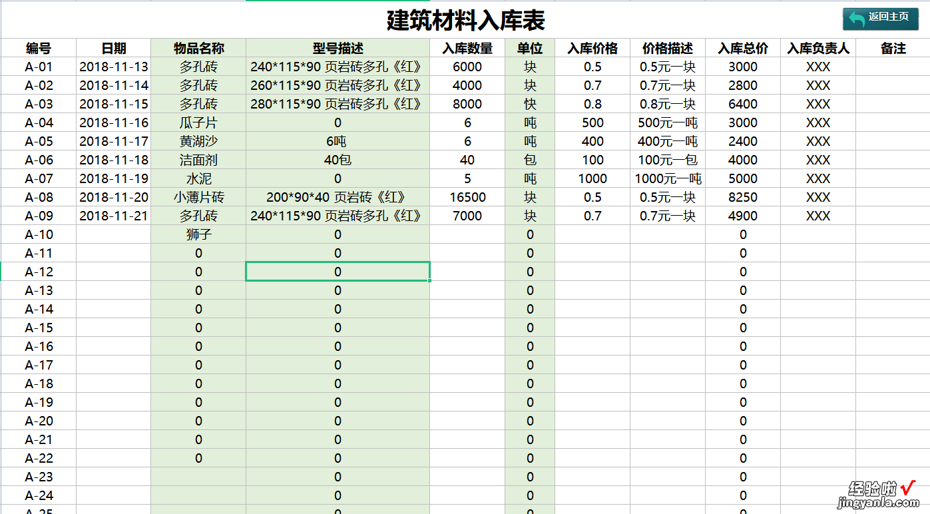Select the 编号 column header
Image resolution: width=930 pixels, height=514 pixels.
click(39, 48)
